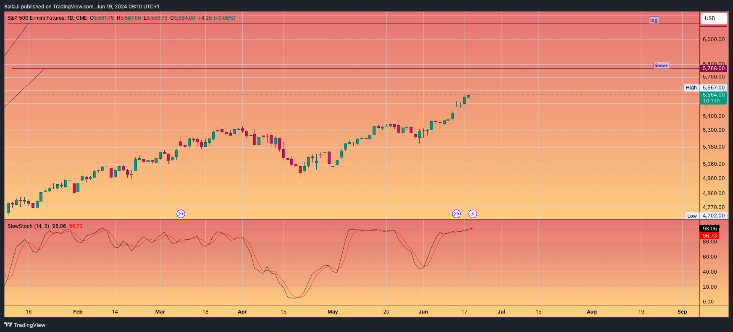This screenshot has width=733, height=332.
Task: Click the rollover marker icon near June 17
Action: (456, 214)
